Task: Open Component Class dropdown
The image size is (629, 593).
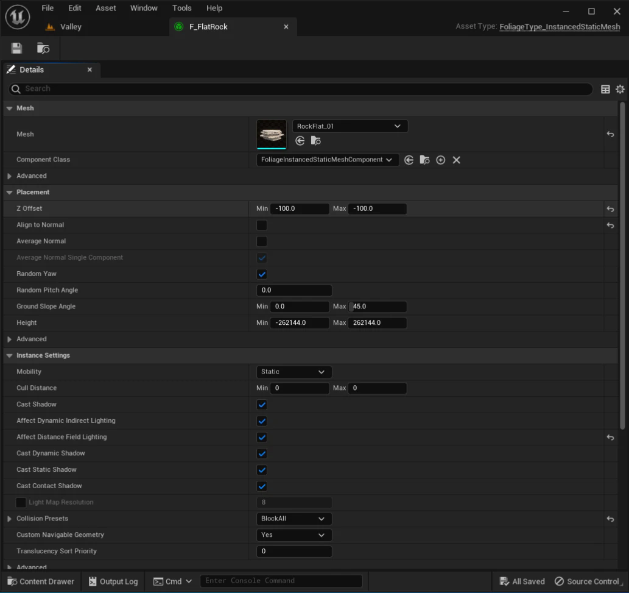Action: coord(328,160)
